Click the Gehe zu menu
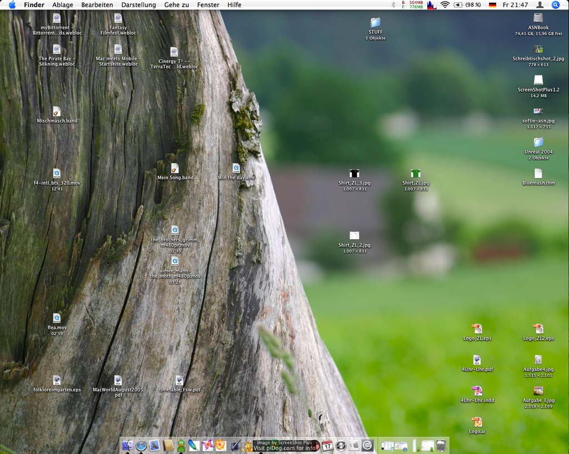569x454 pixels. tap(177, 5)
